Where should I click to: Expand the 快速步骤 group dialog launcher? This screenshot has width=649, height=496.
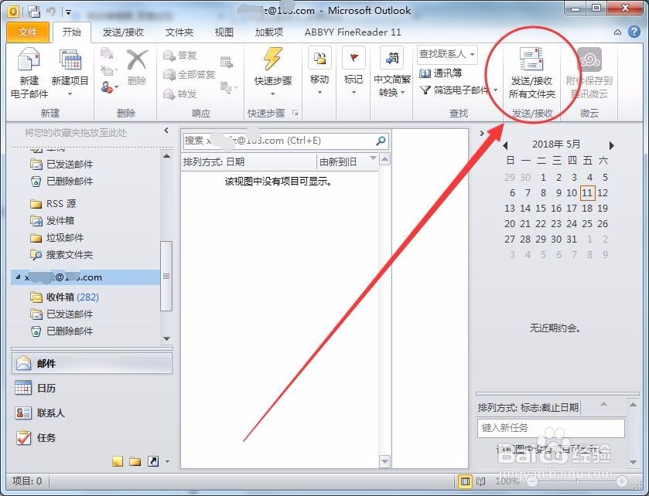[x=295, y=113]
